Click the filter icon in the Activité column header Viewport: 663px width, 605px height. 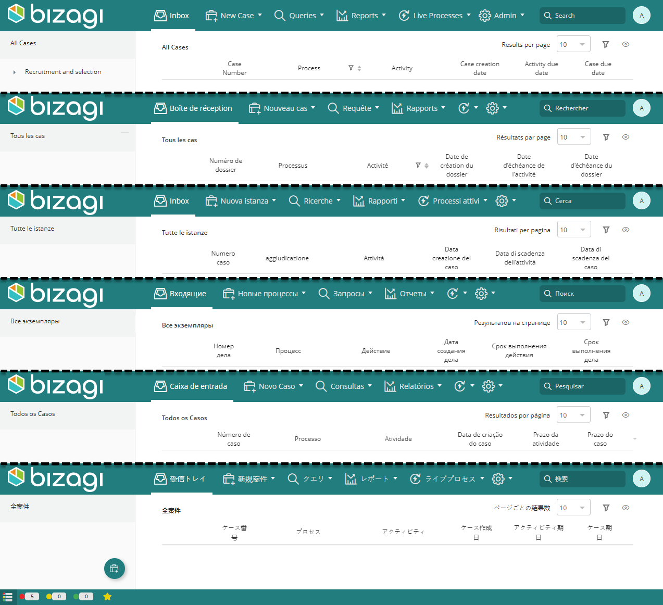[x=418, y=166]
